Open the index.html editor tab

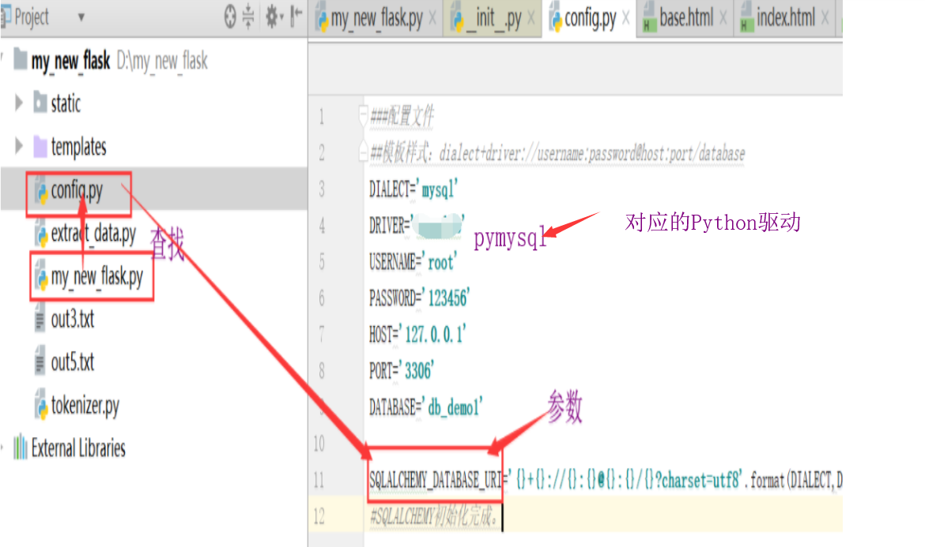tap(784, 19)
